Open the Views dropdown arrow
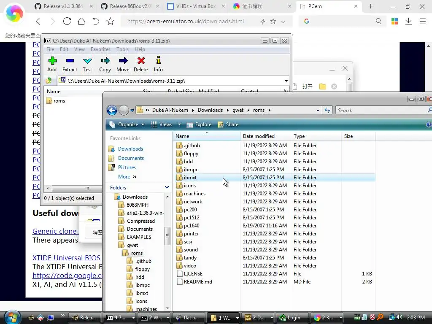Image resolution: width=432 pixels, height=324 pixels. point(179,124)
